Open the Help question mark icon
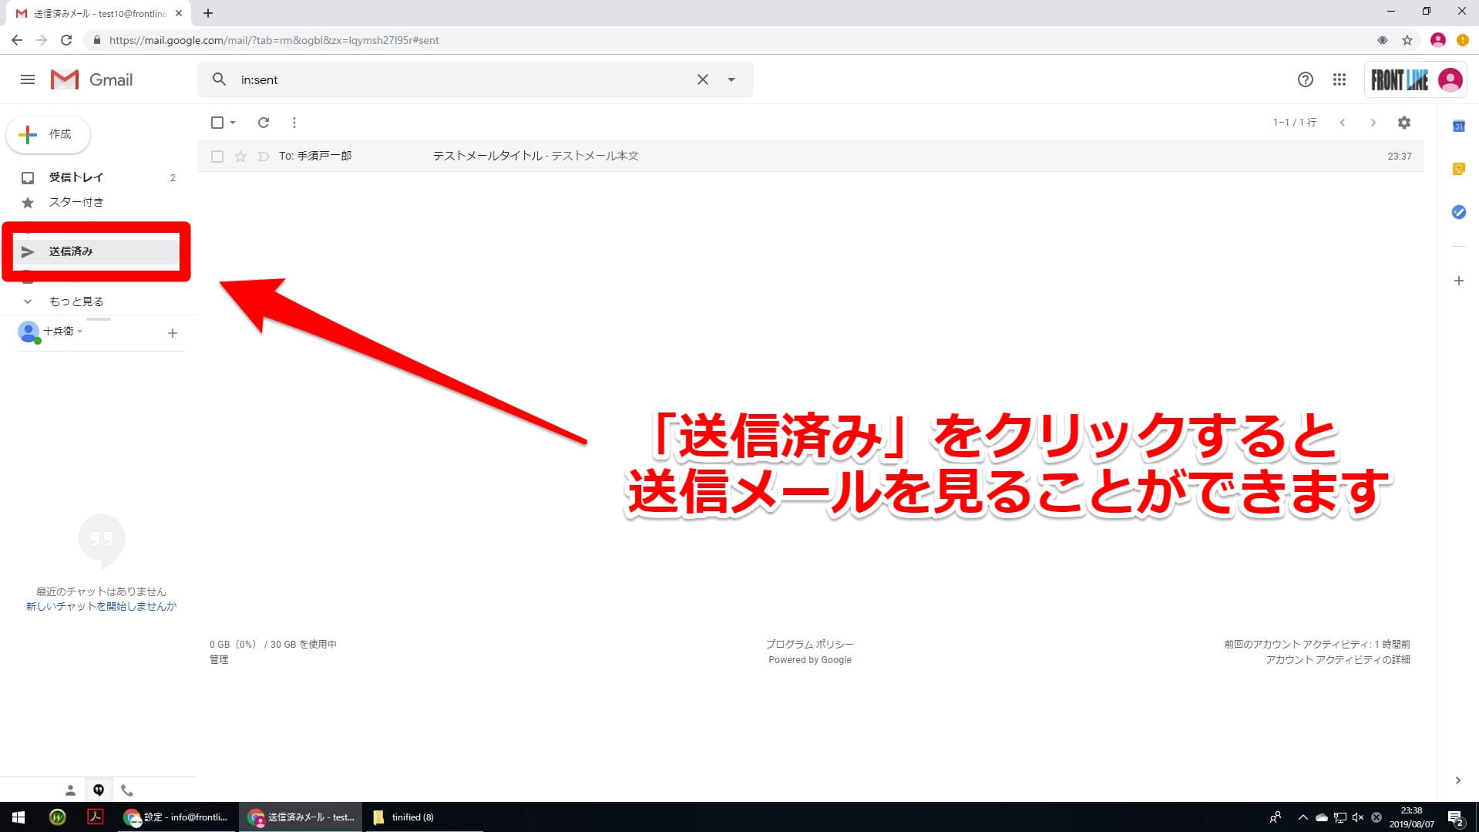Screen dimensions: 1479x832 [x=1305, y=79]
